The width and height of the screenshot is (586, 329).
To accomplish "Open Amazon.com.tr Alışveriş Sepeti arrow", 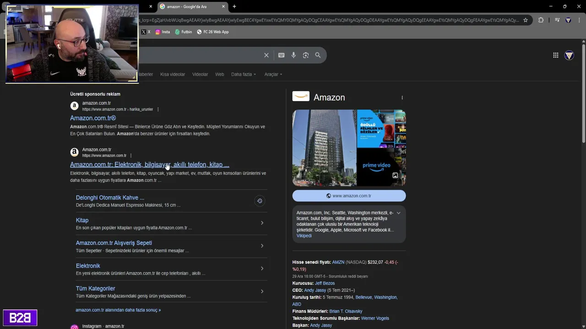I will tap(262, 246).
